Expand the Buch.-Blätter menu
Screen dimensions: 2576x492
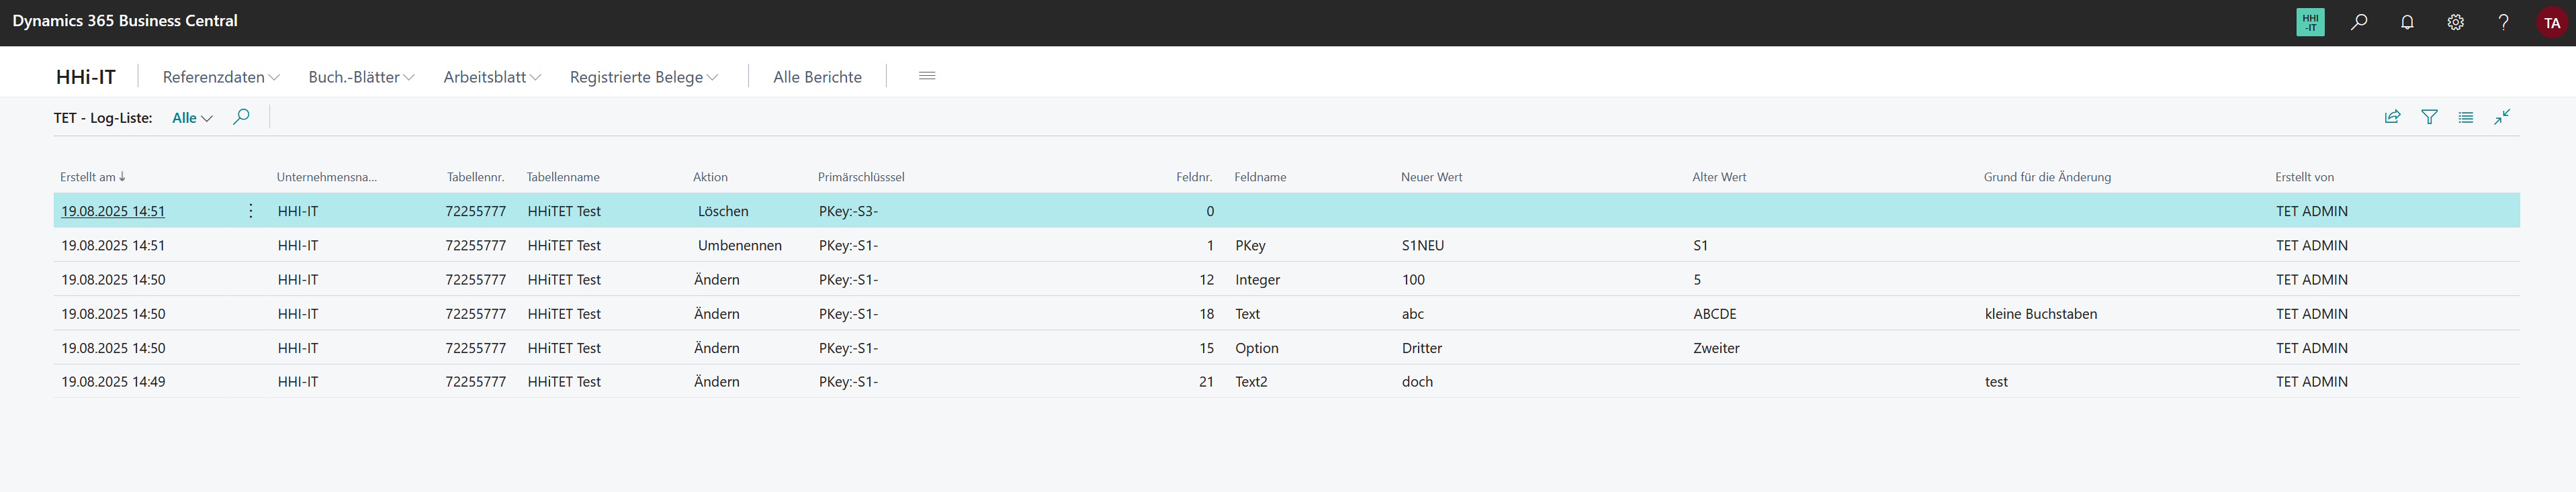point(361,77)
